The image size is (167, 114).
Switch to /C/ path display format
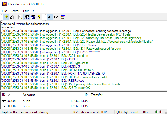click(50, 17)
